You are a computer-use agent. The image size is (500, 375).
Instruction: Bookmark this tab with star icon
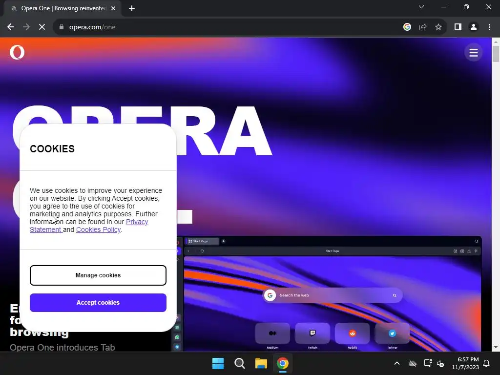[x=438, y=27]
